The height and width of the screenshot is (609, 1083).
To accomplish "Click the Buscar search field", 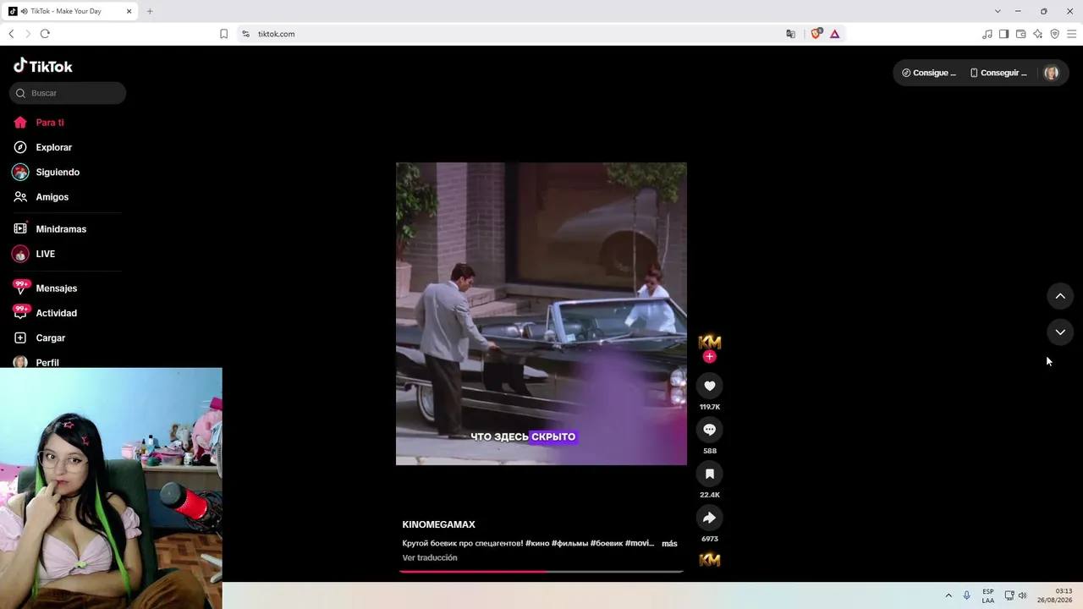I will pyautogui.click(x=68, y=93).
